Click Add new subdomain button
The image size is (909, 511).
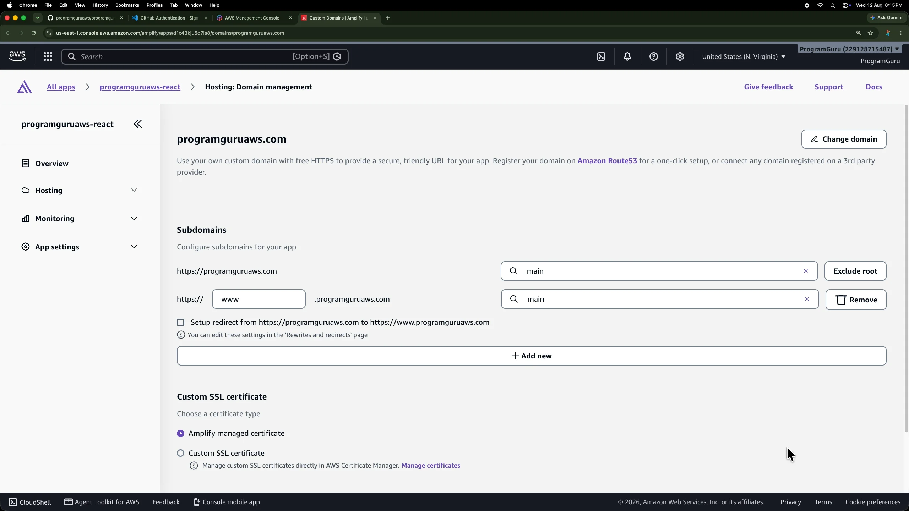click(x=532, y=356)
